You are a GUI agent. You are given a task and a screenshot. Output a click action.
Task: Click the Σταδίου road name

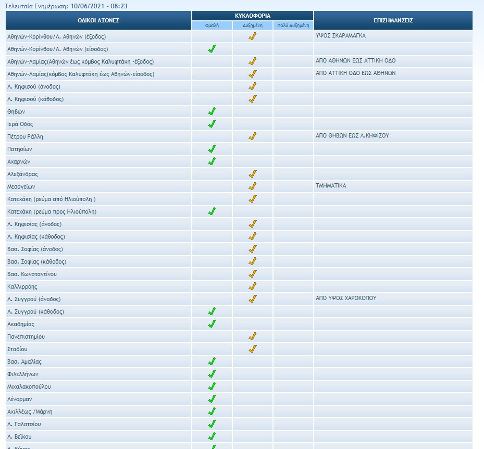click(18, 349)
